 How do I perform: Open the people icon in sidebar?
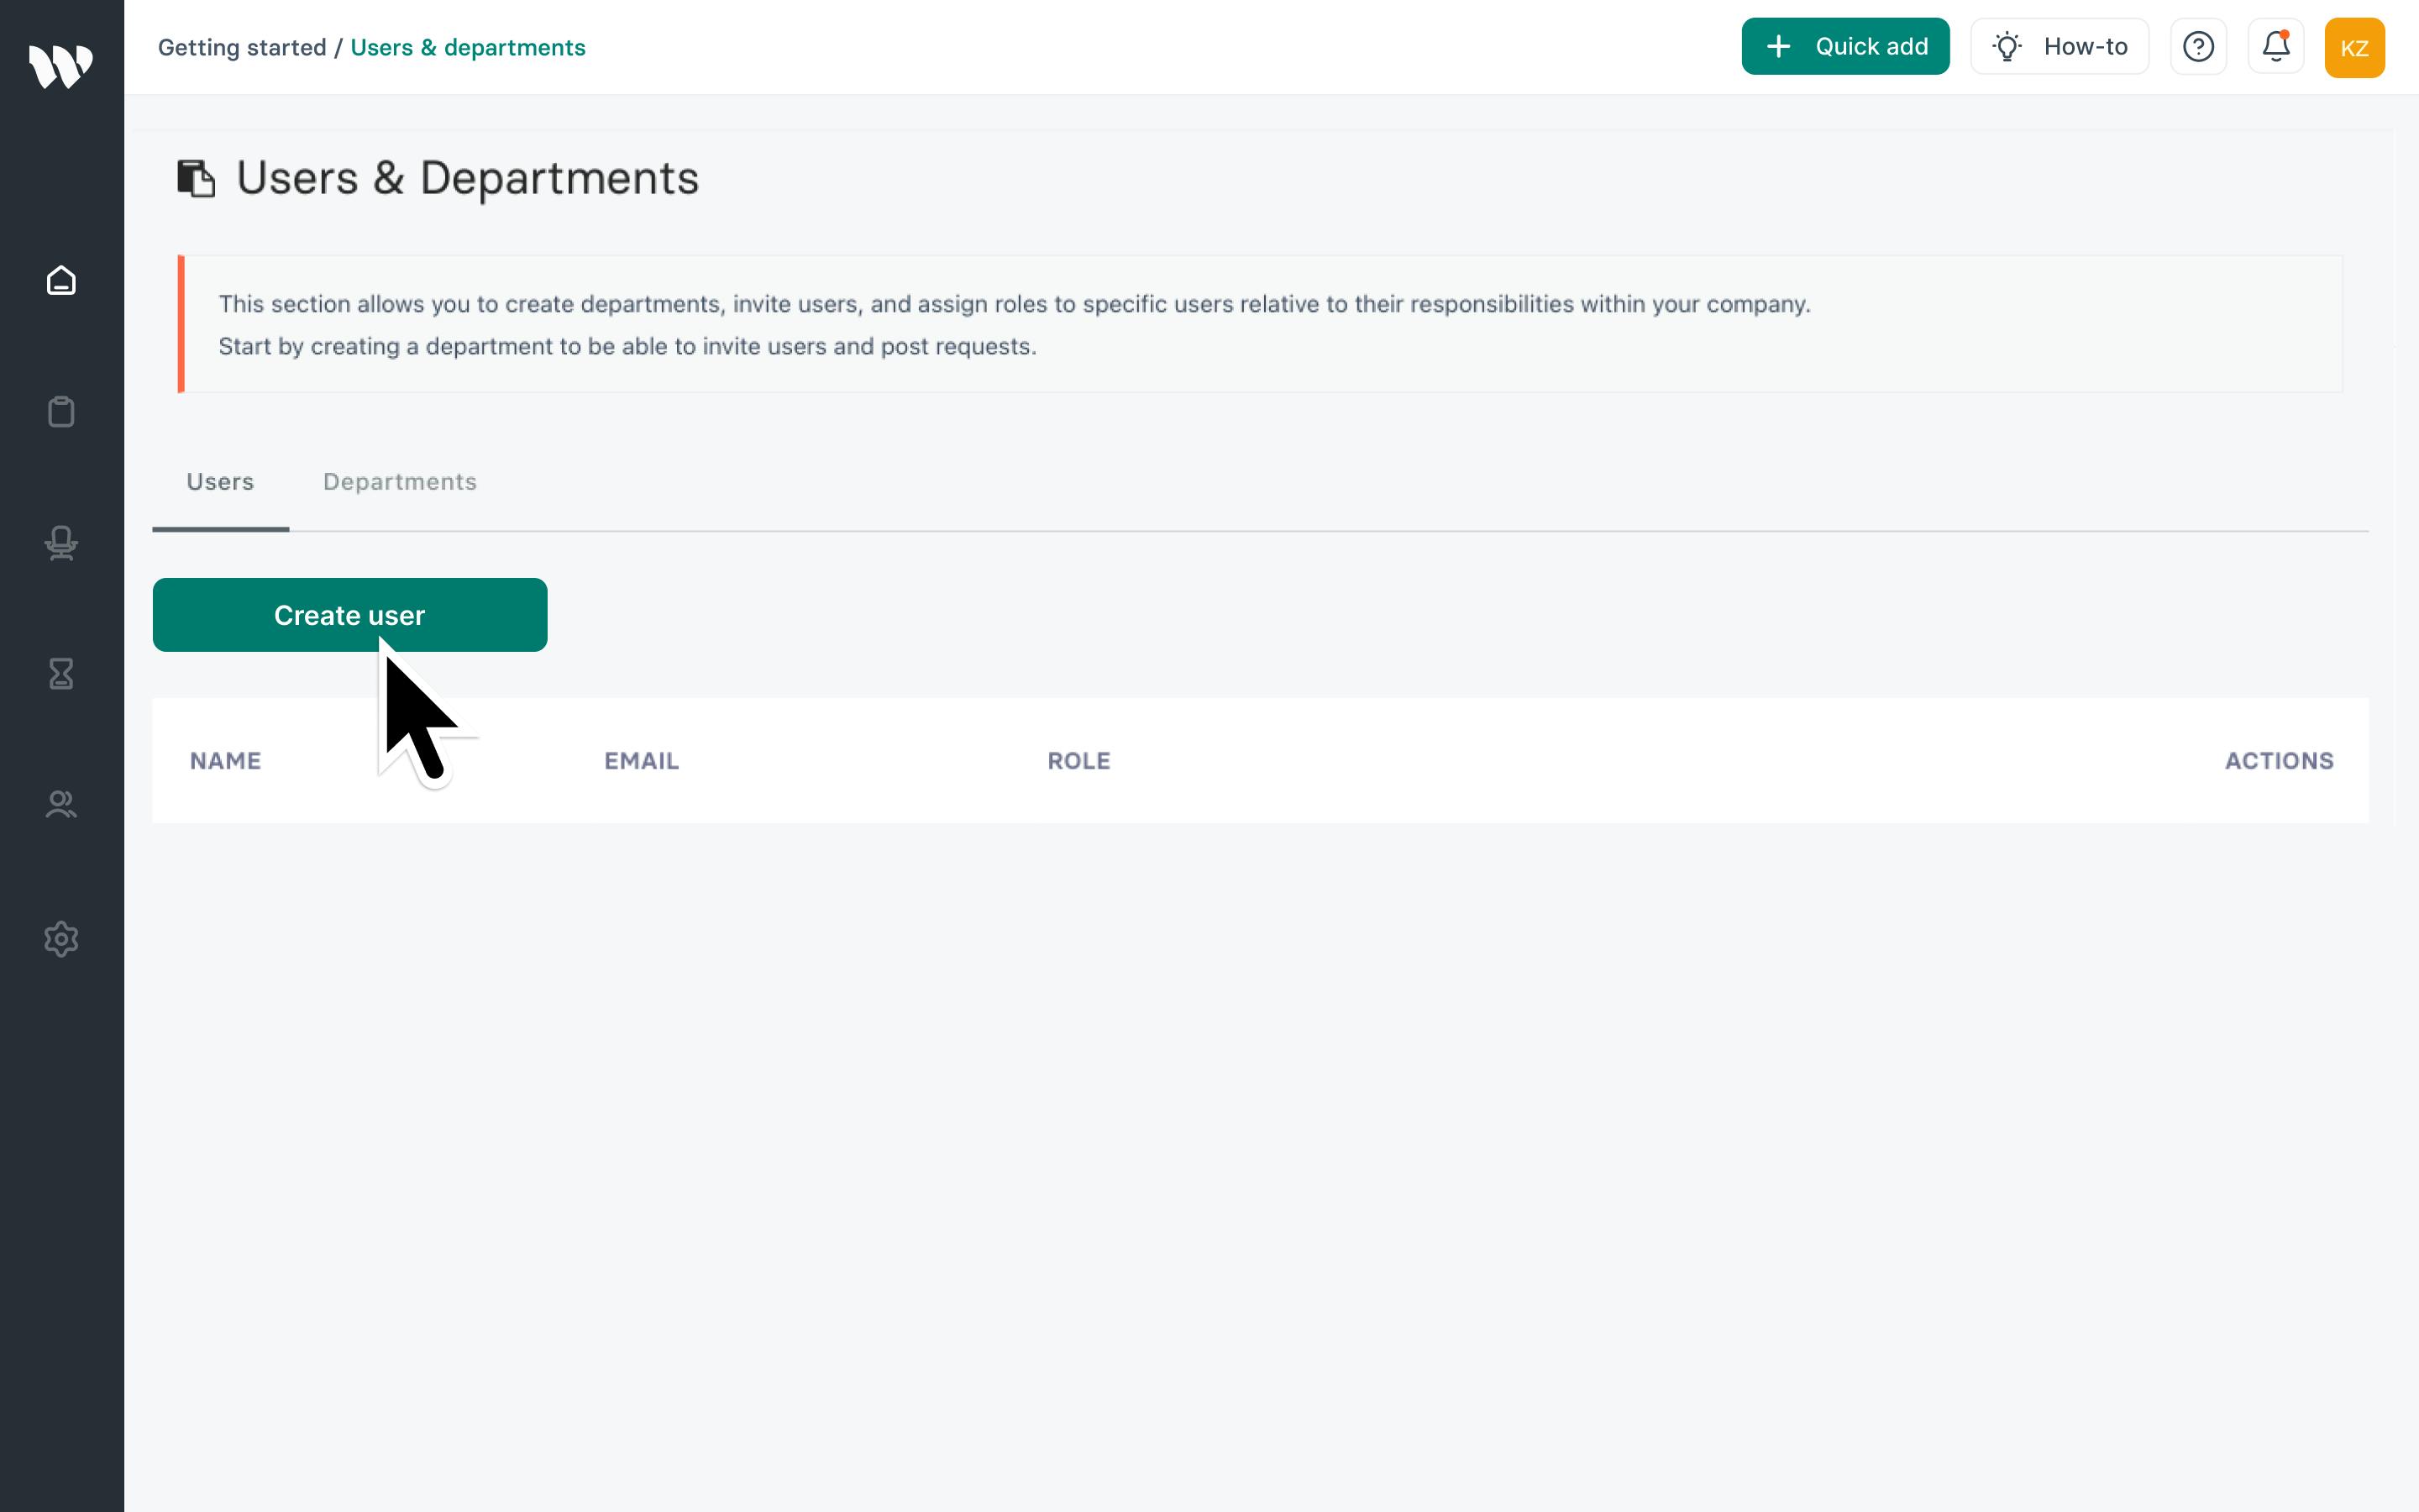[61, 805]
